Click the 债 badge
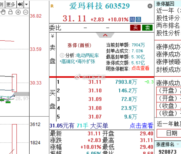The height and width of the screenshot is (154, 181). point(138,19)
